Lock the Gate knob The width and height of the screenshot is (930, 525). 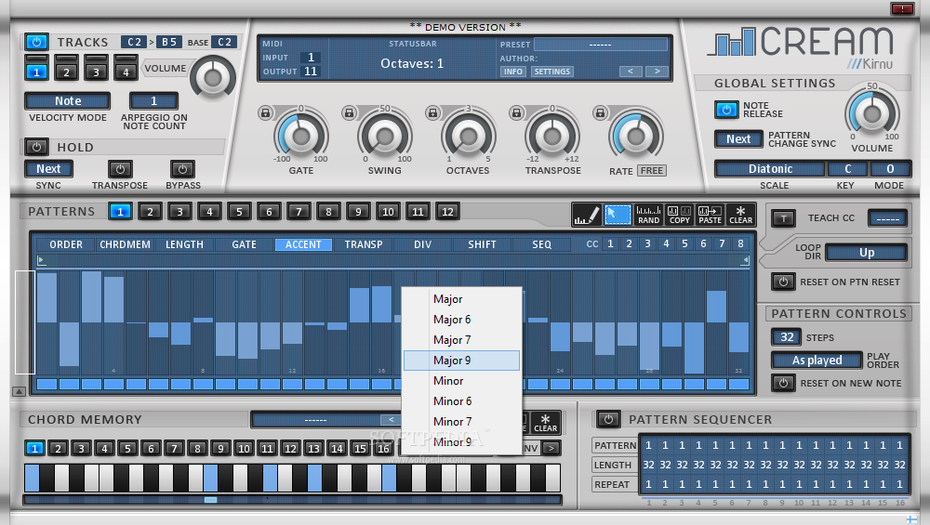coord(265,112)
